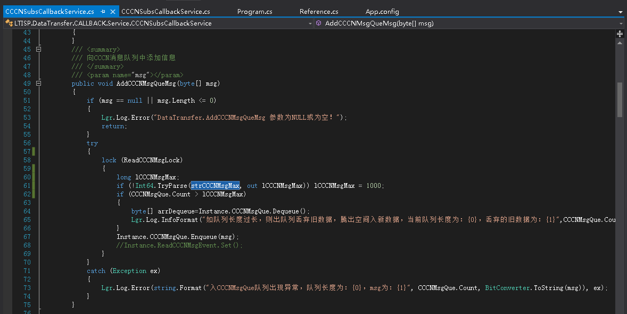
Task: Click 'BitConverter' on line 73
Action: point(507,288)
